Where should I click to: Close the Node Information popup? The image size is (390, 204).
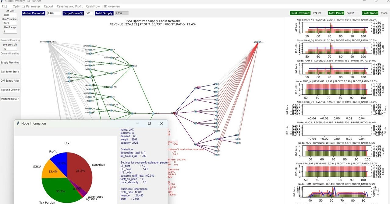[161, 123]
